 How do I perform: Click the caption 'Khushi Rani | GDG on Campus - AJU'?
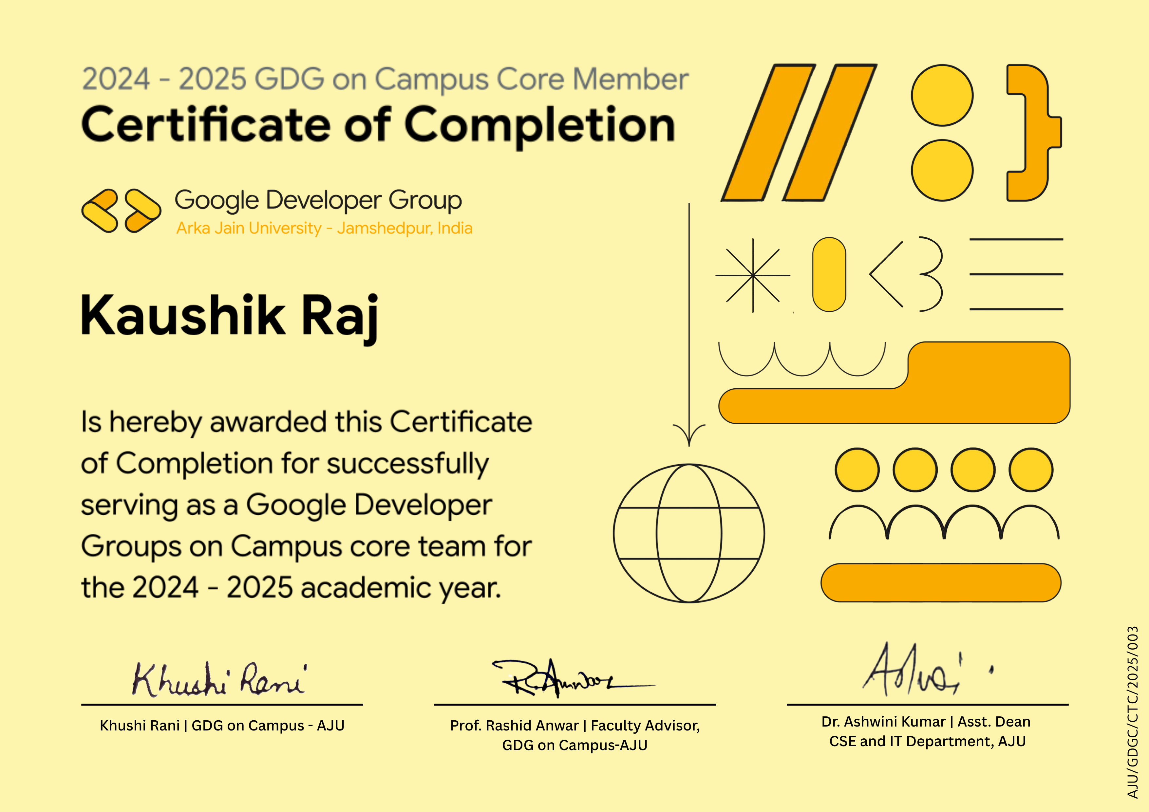point(222,726)
